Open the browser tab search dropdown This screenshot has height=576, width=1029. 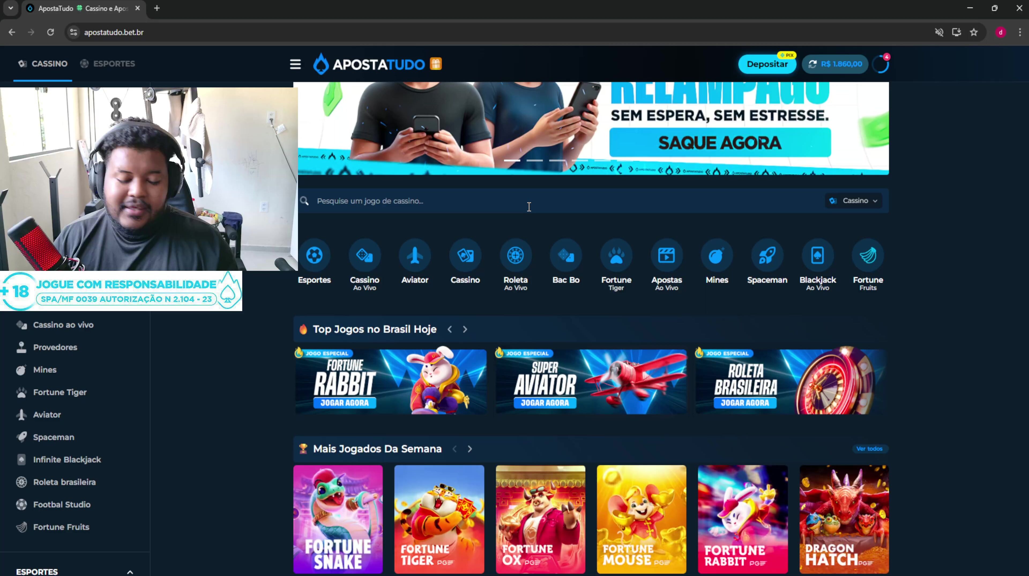11,8
